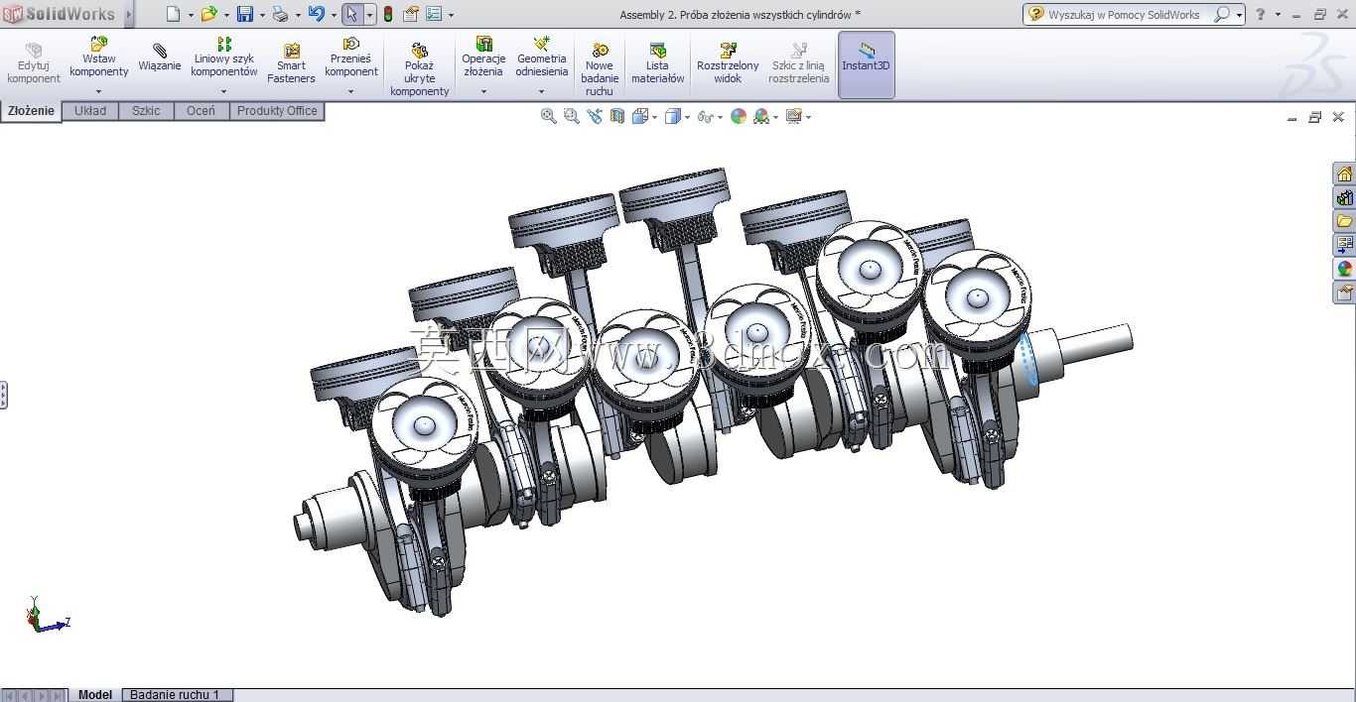Image resolution: width=1356 pixels, height=702 pixels.
Task: Select Liniowy szyk komponentów tool
Action: click(224, 58)
